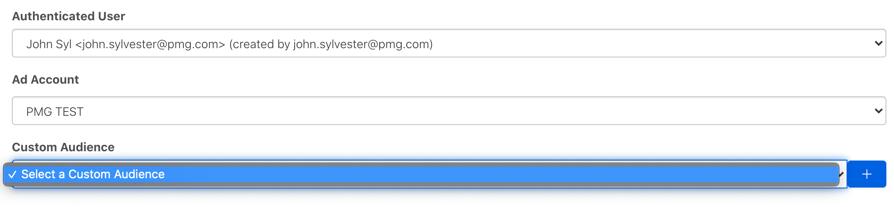Click the "(created by john.sylvester@pmg.com)" text
This screenshot has width=894, height=207.
tap(331, 44)
